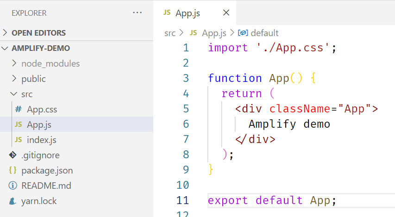Click the JS icon beside index.js
The image size is (395, 217).
click(18, 139)
